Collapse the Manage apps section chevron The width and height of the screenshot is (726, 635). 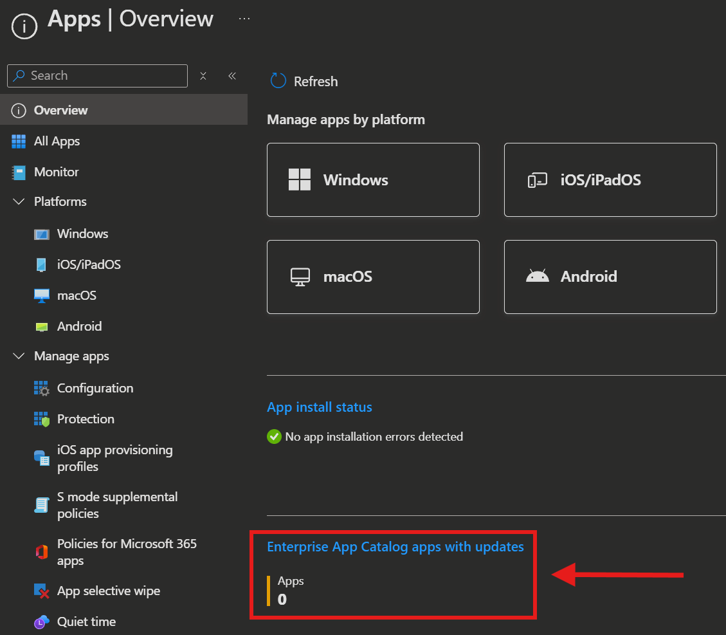click(19, 356)
